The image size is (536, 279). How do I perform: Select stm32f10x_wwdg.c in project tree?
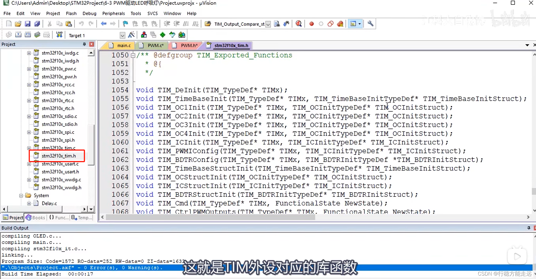tap(61, 180)
